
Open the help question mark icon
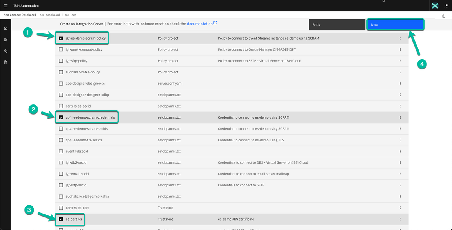[x=443, y=15]
